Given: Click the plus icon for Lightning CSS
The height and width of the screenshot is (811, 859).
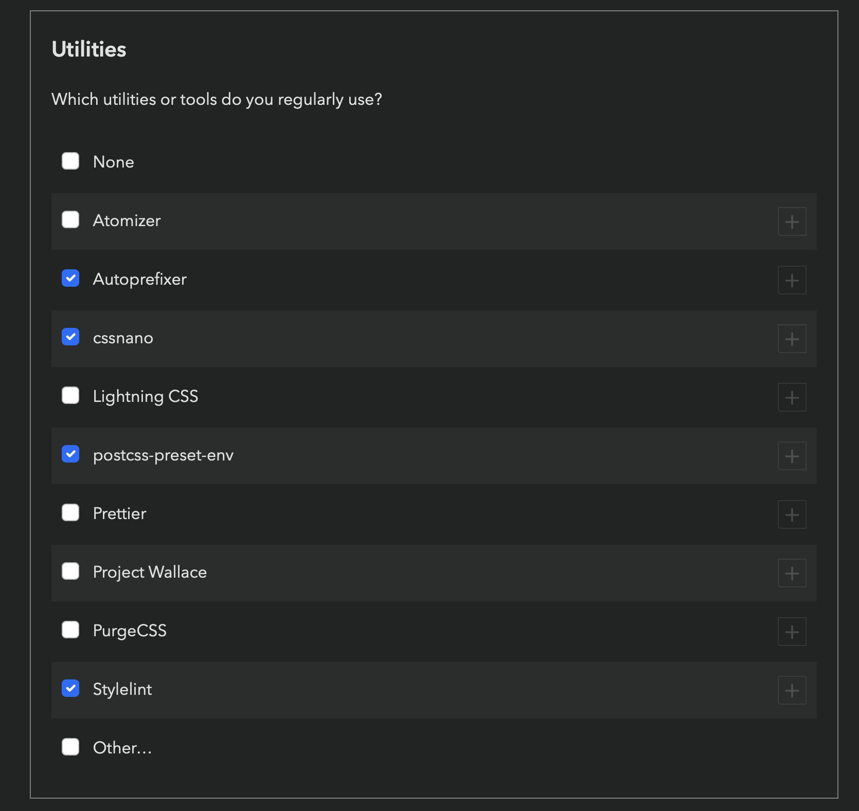Looking at the screenshot, I should pos(792,398).
